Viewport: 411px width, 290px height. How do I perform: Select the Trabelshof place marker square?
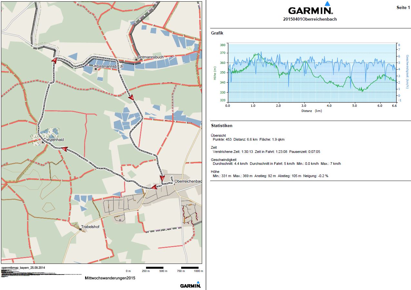pyautogui.click(x=80, y=229)
